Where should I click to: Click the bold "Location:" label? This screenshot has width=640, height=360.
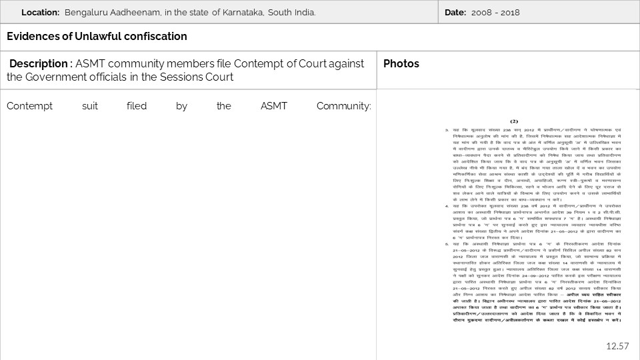40,13
